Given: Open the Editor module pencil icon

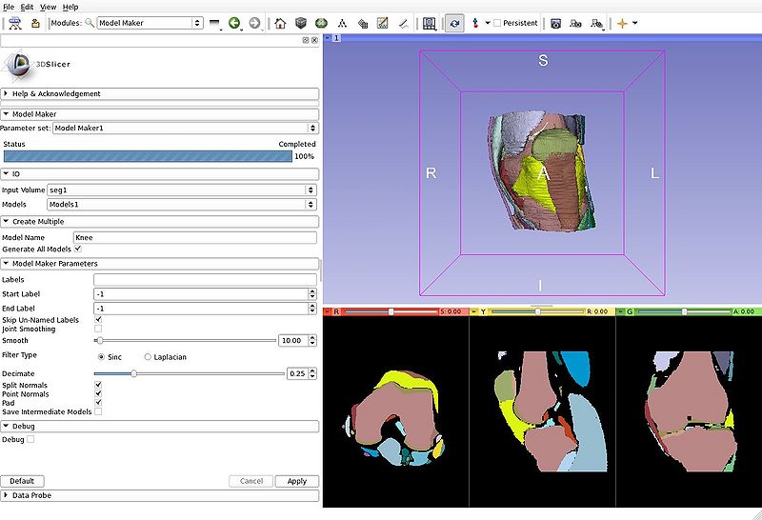Looking at the screenshot, I should [383, 23].
